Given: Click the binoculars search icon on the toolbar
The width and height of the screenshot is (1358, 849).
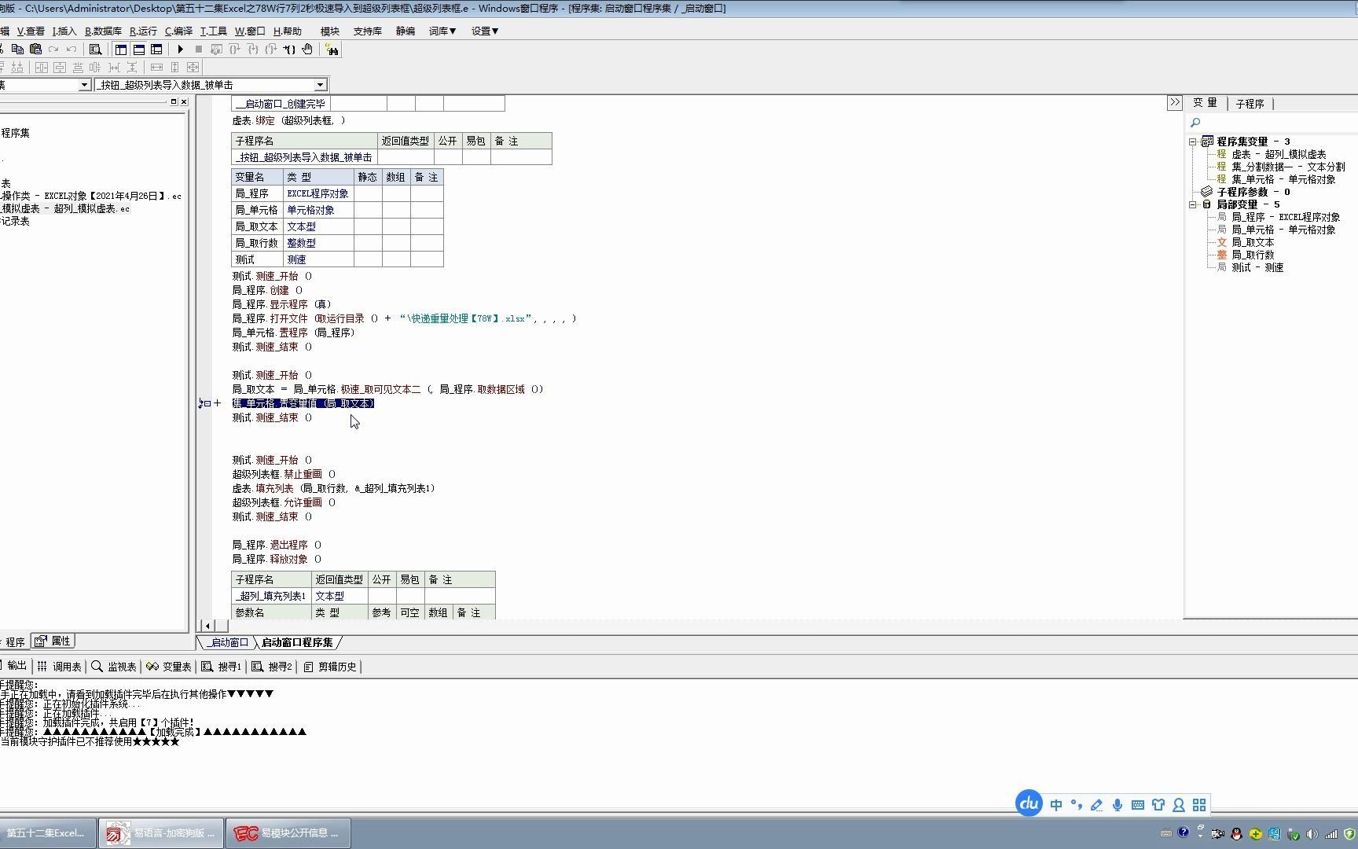Looking at the screenshot, I should coord(333,50).
